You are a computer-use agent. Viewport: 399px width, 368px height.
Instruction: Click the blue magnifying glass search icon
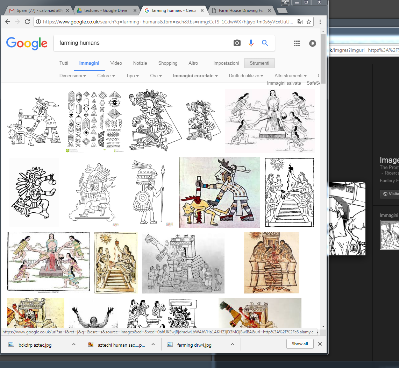point(265,43)
